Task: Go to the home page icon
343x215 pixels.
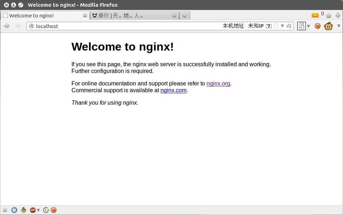Action: tap(329, 15)
